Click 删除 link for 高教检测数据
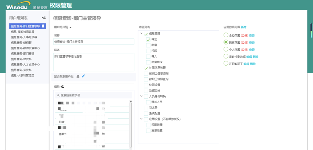This screenshot has width=313, height=150. point(256,57)
